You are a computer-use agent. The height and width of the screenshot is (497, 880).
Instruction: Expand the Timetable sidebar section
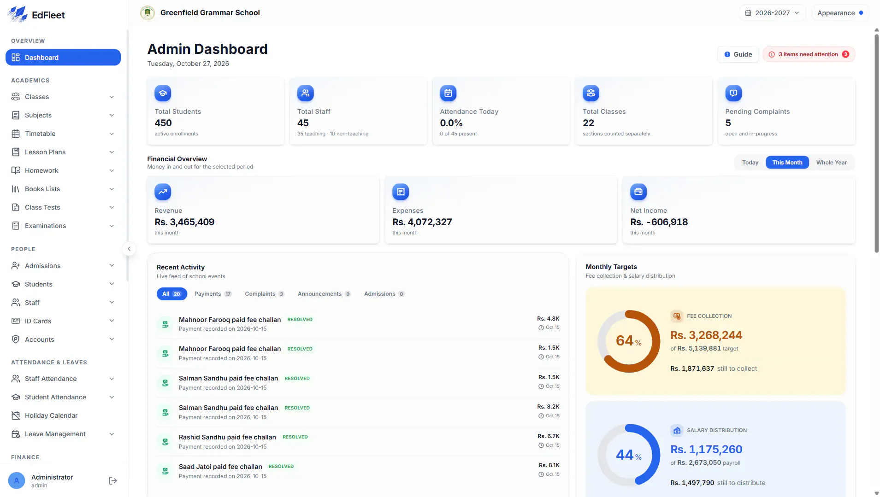(x=63, y=134)
